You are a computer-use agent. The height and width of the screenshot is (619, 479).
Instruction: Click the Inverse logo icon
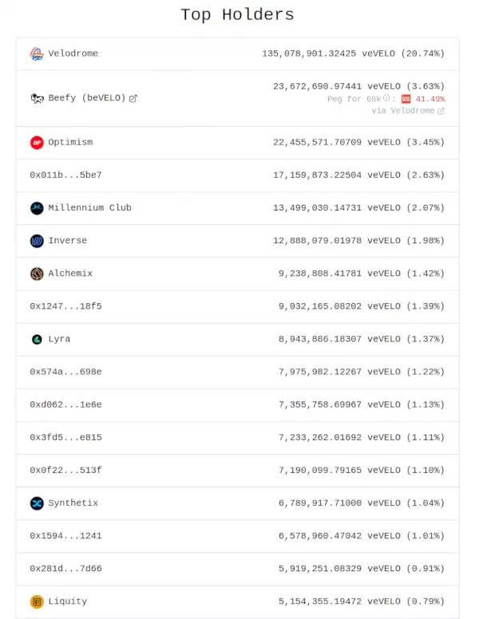pyautogui.click(x=37, y=241)
